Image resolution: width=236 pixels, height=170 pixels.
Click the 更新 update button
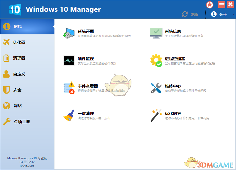(190, 14)
